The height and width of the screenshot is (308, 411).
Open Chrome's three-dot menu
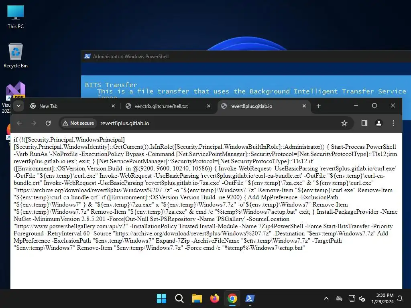(x=393, y=123)
